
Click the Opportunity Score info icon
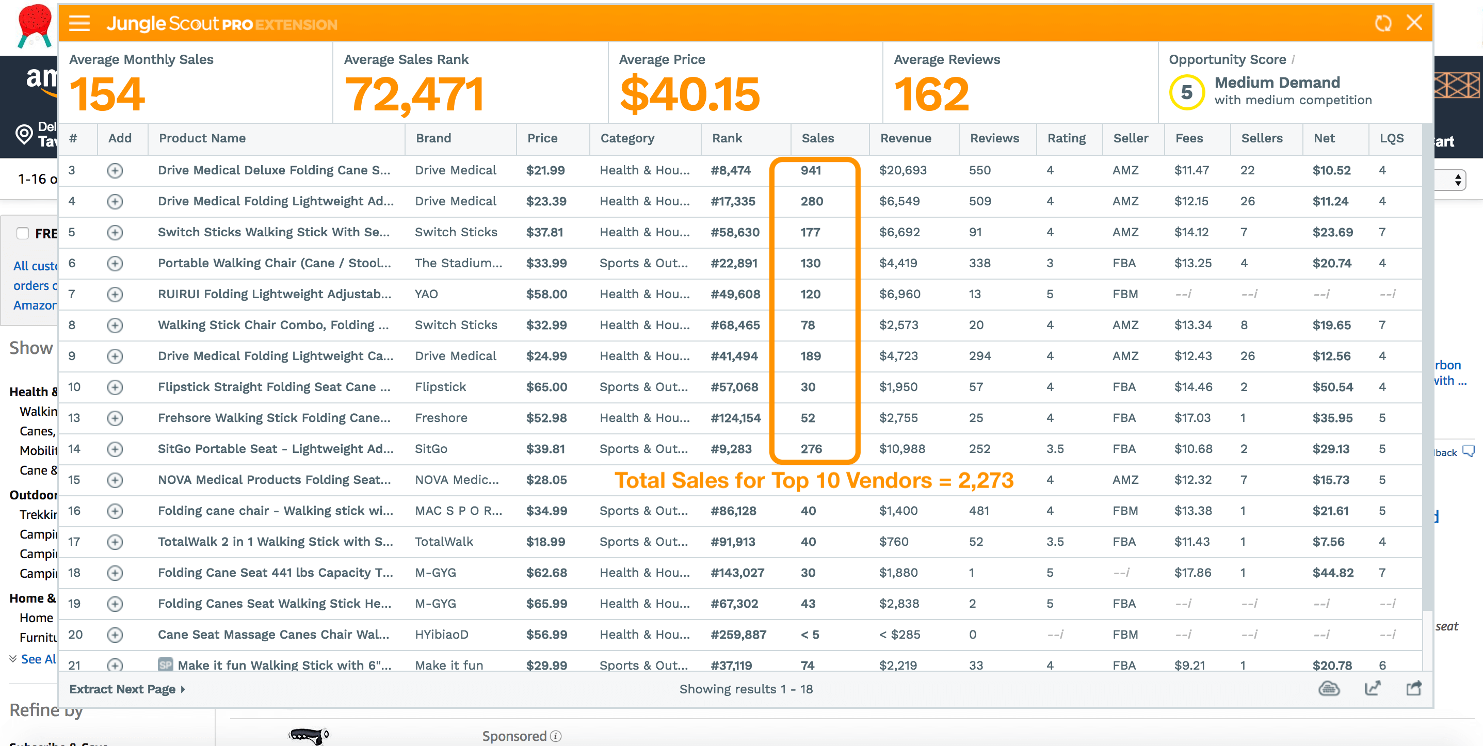click(x=1294, y=60)
